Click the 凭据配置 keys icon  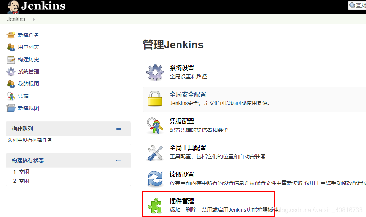pos(155,126)
